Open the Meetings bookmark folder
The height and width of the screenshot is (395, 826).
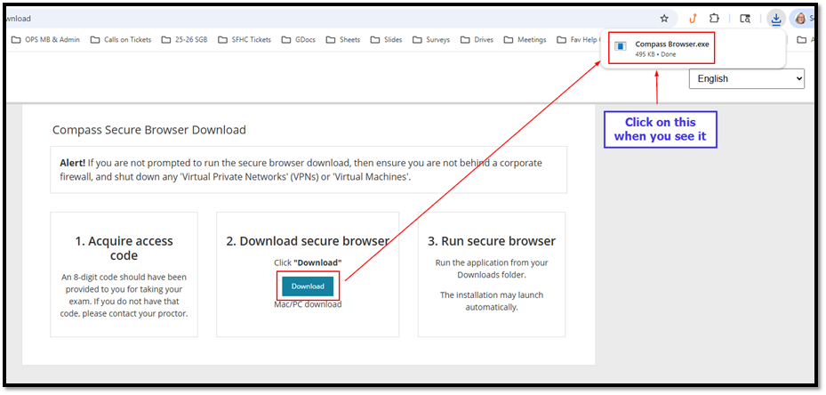tap(525, 39)
